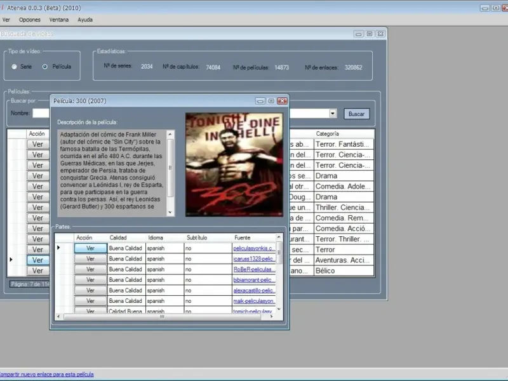This screenshot has width=508, height=381.
Task: Open the Ayuda menu
Action: (85, 20)
